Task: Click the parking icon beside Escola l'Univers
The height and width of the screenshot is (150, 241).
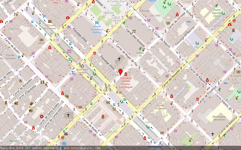Action: (19, 57)
